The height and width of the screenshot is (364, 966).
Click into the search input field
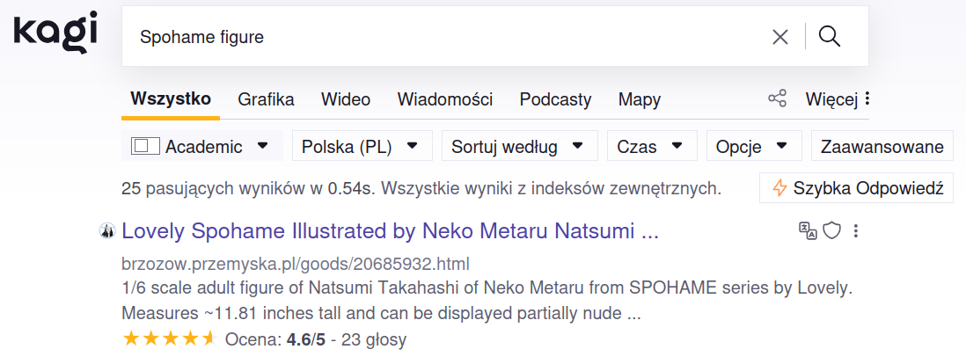[440, 37]
